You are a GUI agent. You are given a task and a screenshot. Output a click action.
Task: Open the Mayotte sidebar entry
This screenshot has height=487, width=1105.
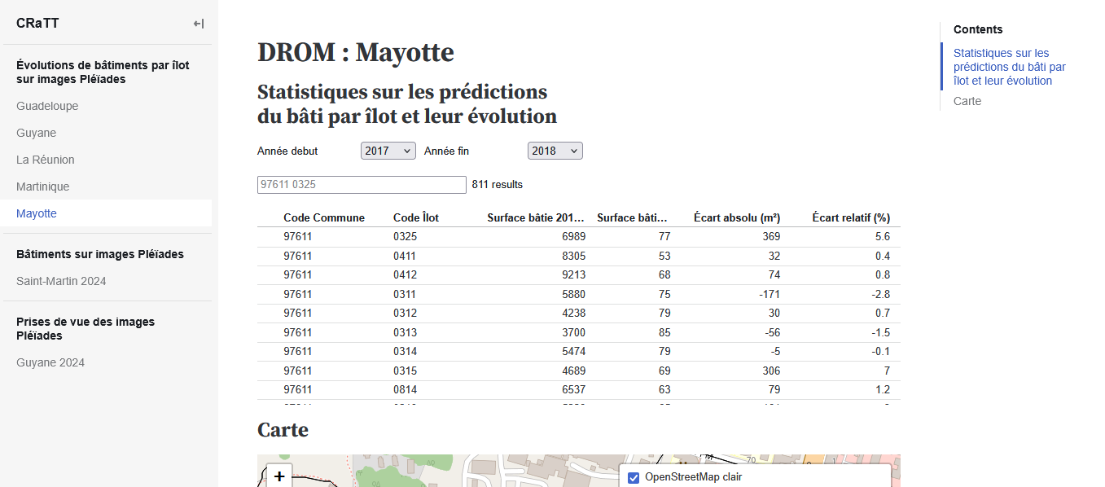pos(37,213)
